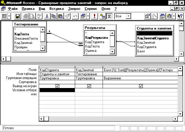Image resolution: width=185 pixels, height=132 pixels.
Task: Click the Copy icon
Action: pos(54,16)
